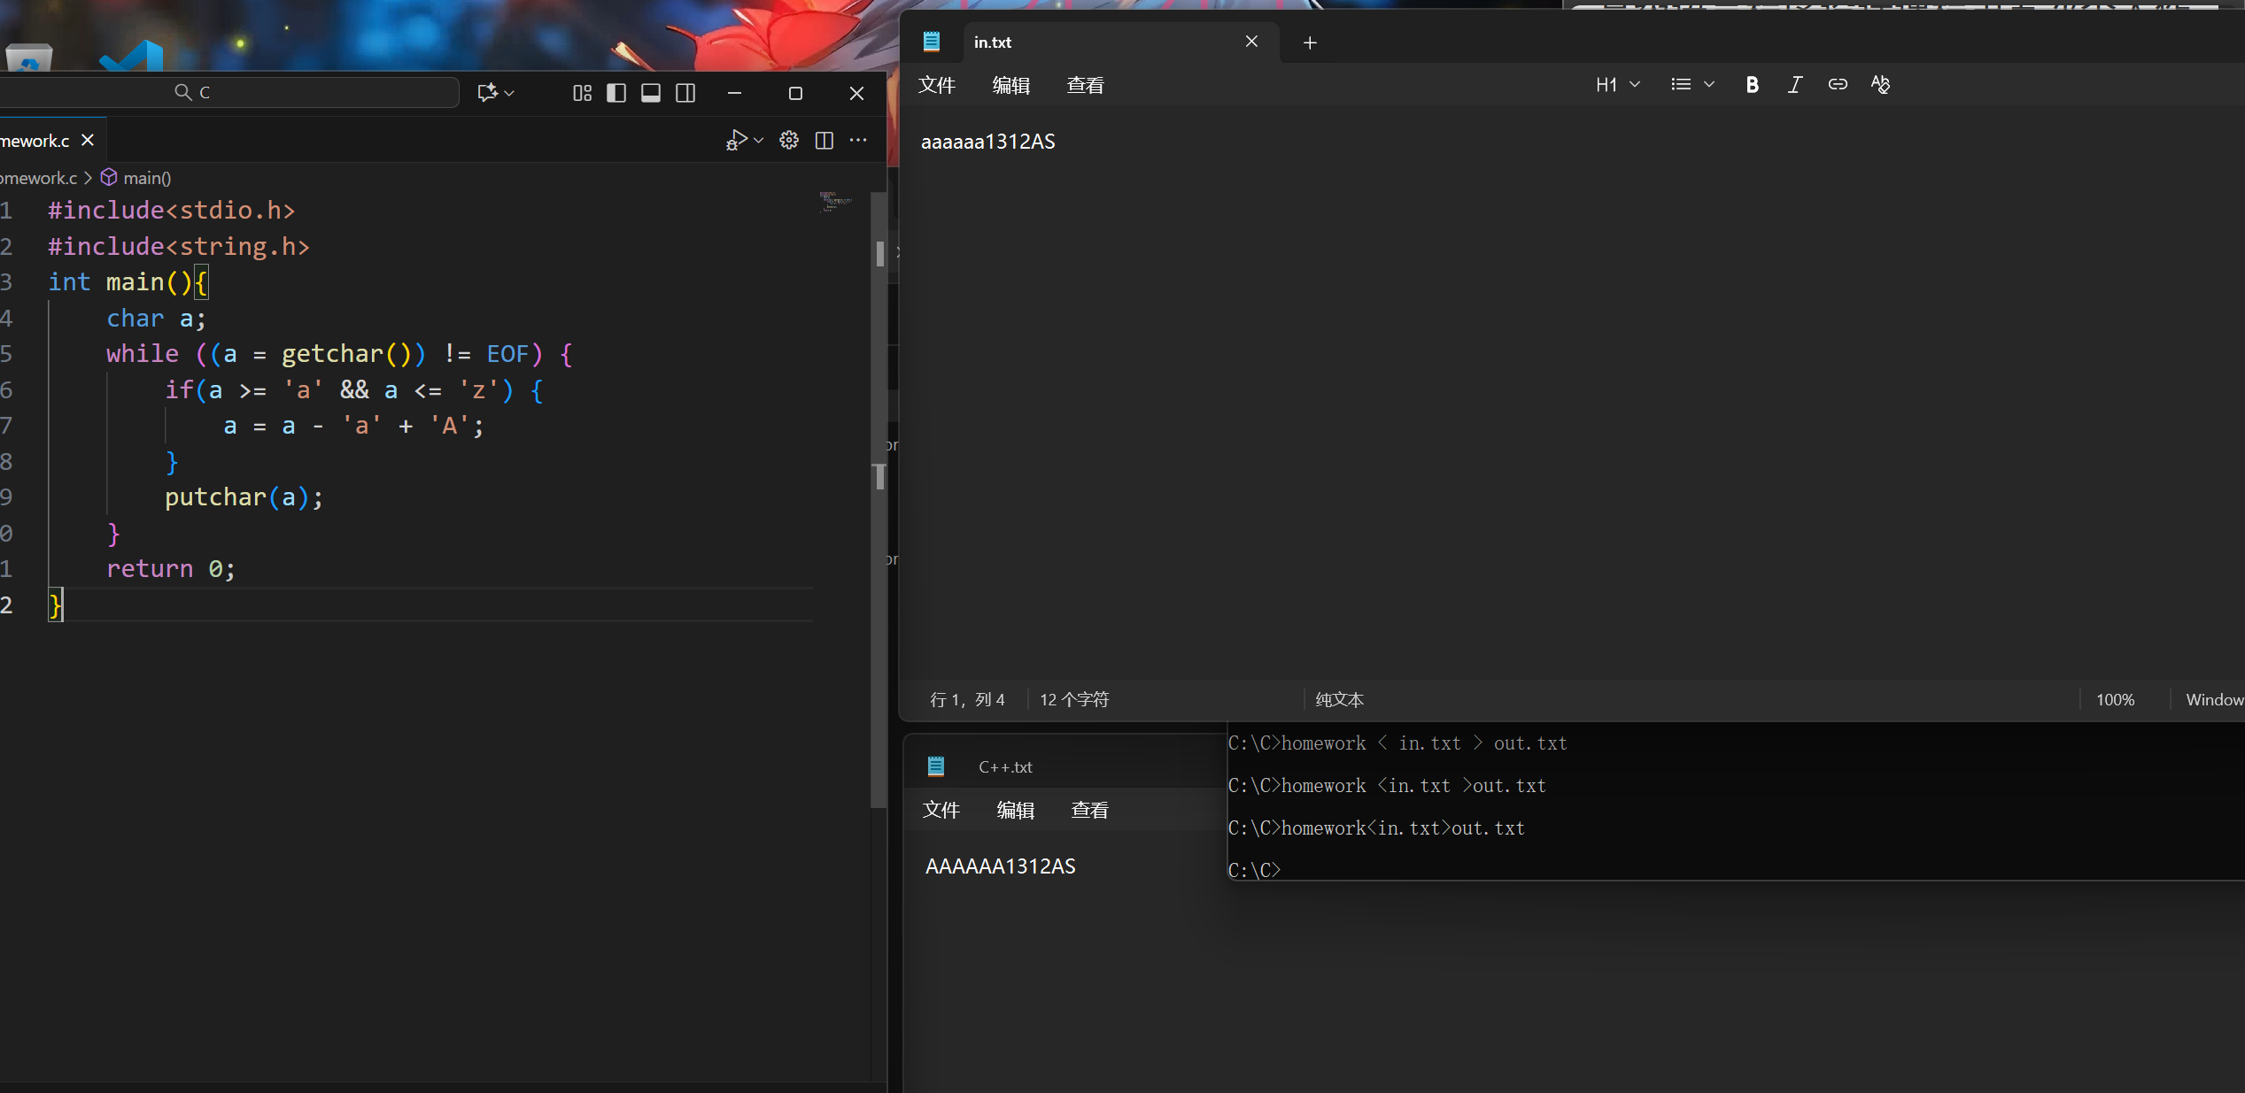Open the H1 heading style dropdown
The width and height of the screenshot is (2245, 1093).
pos(1617,84)
